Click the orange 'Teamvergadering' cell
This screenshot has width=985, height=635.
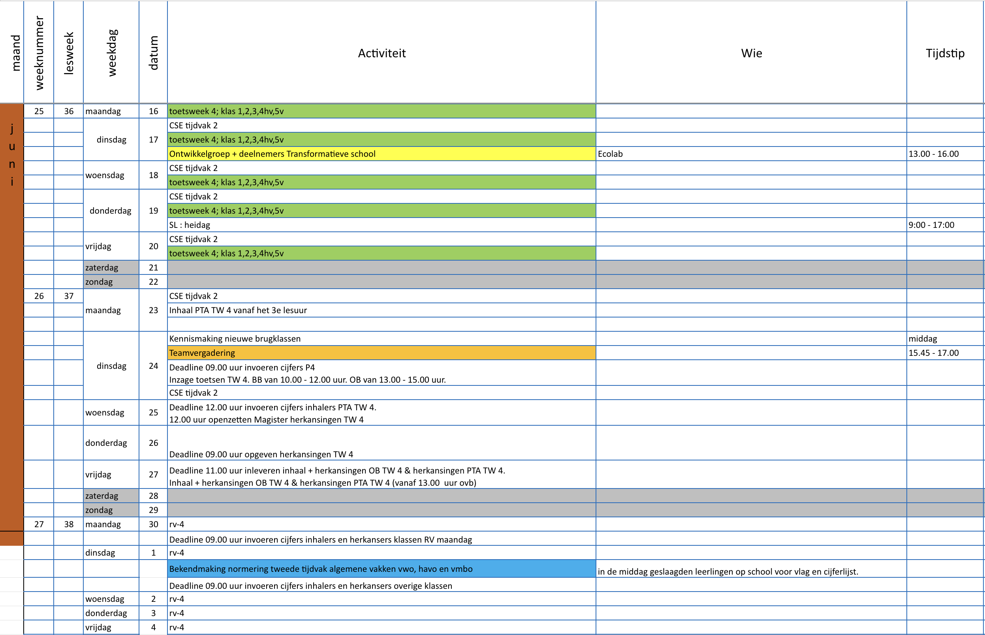[382, 353]
